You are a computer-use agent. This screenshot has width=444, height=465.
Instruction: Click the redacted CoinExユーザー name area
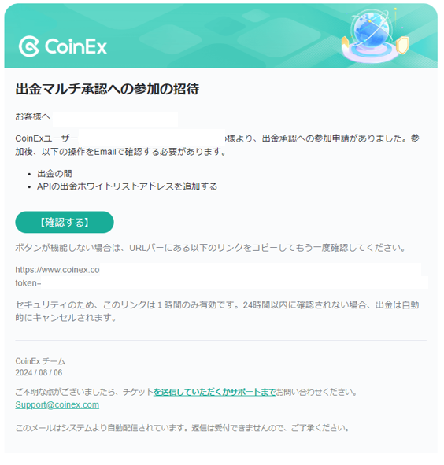coord(152,137)
